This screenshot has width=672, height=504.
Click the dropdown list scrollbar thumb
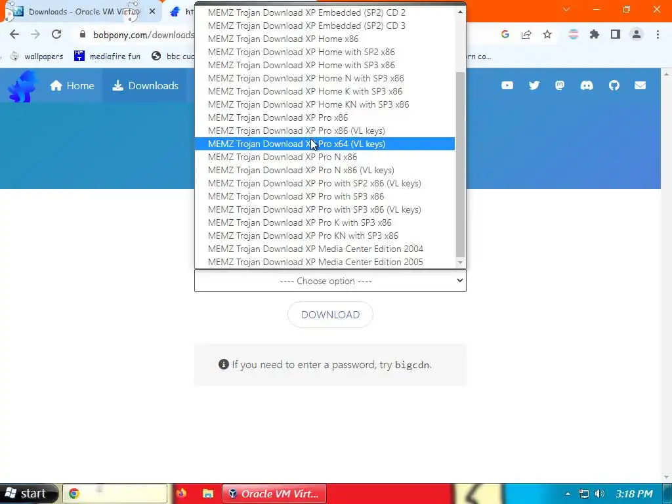[460, 164]
